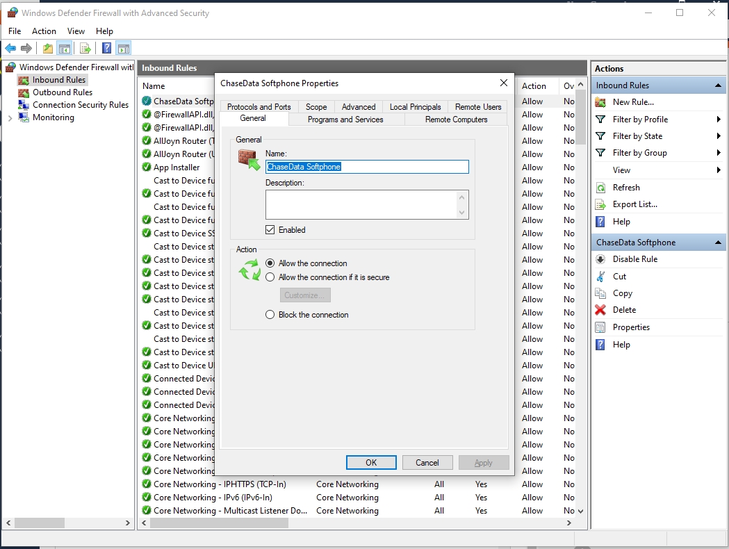
Task: Click the Disable Rule icon
Action: click(600, 259)
